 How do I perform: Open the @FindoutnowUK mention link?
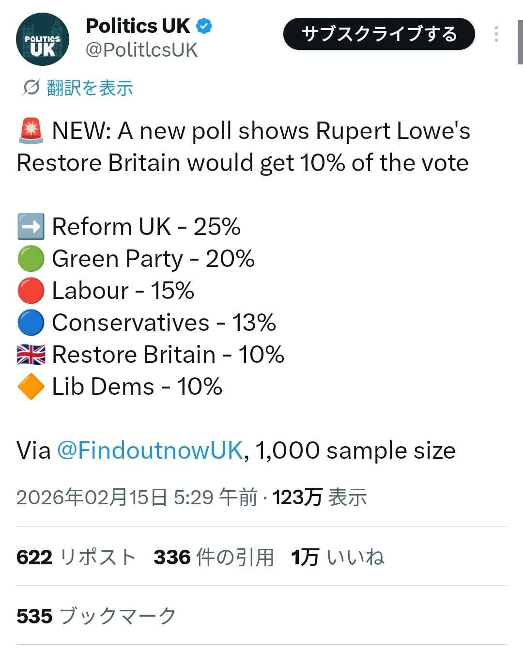[150, 450]
